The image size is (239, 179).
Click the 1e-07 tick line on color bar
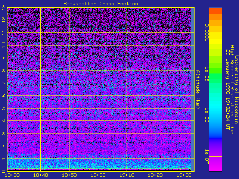pyautogui.click(x=215, y=157)
